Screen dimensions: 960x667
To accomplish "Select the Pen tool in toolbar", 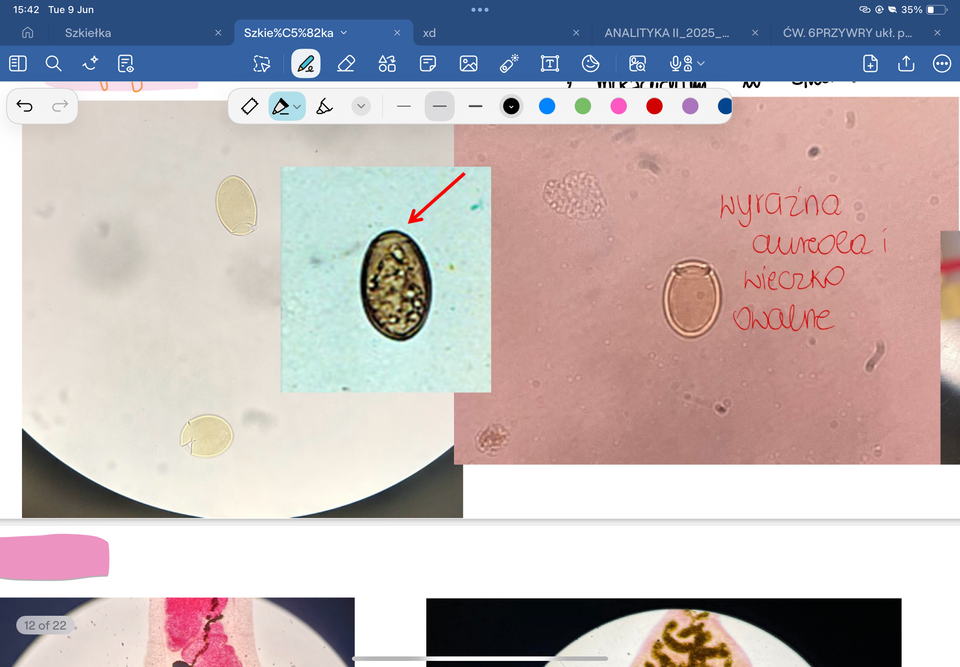I will [305, 63].
